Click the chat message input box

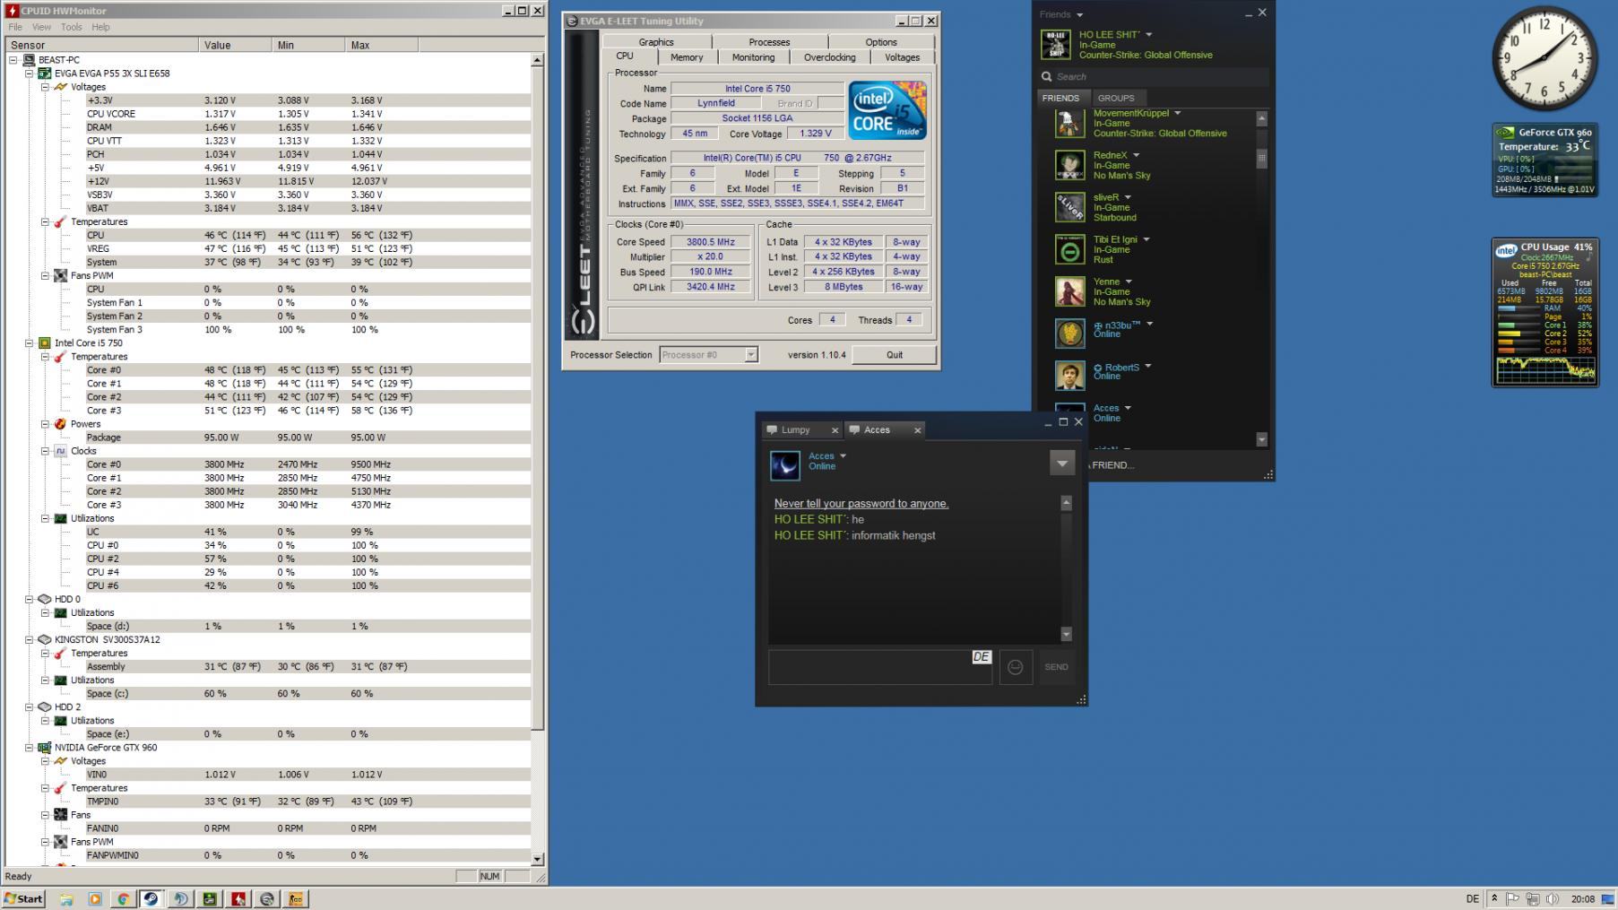point(879,667)
